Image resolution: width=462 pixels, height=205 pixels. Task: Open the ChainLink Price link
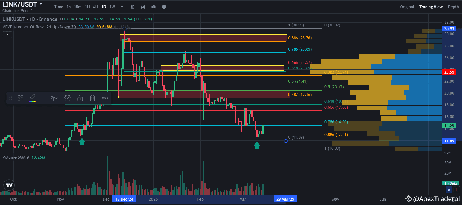click(17, 11)
